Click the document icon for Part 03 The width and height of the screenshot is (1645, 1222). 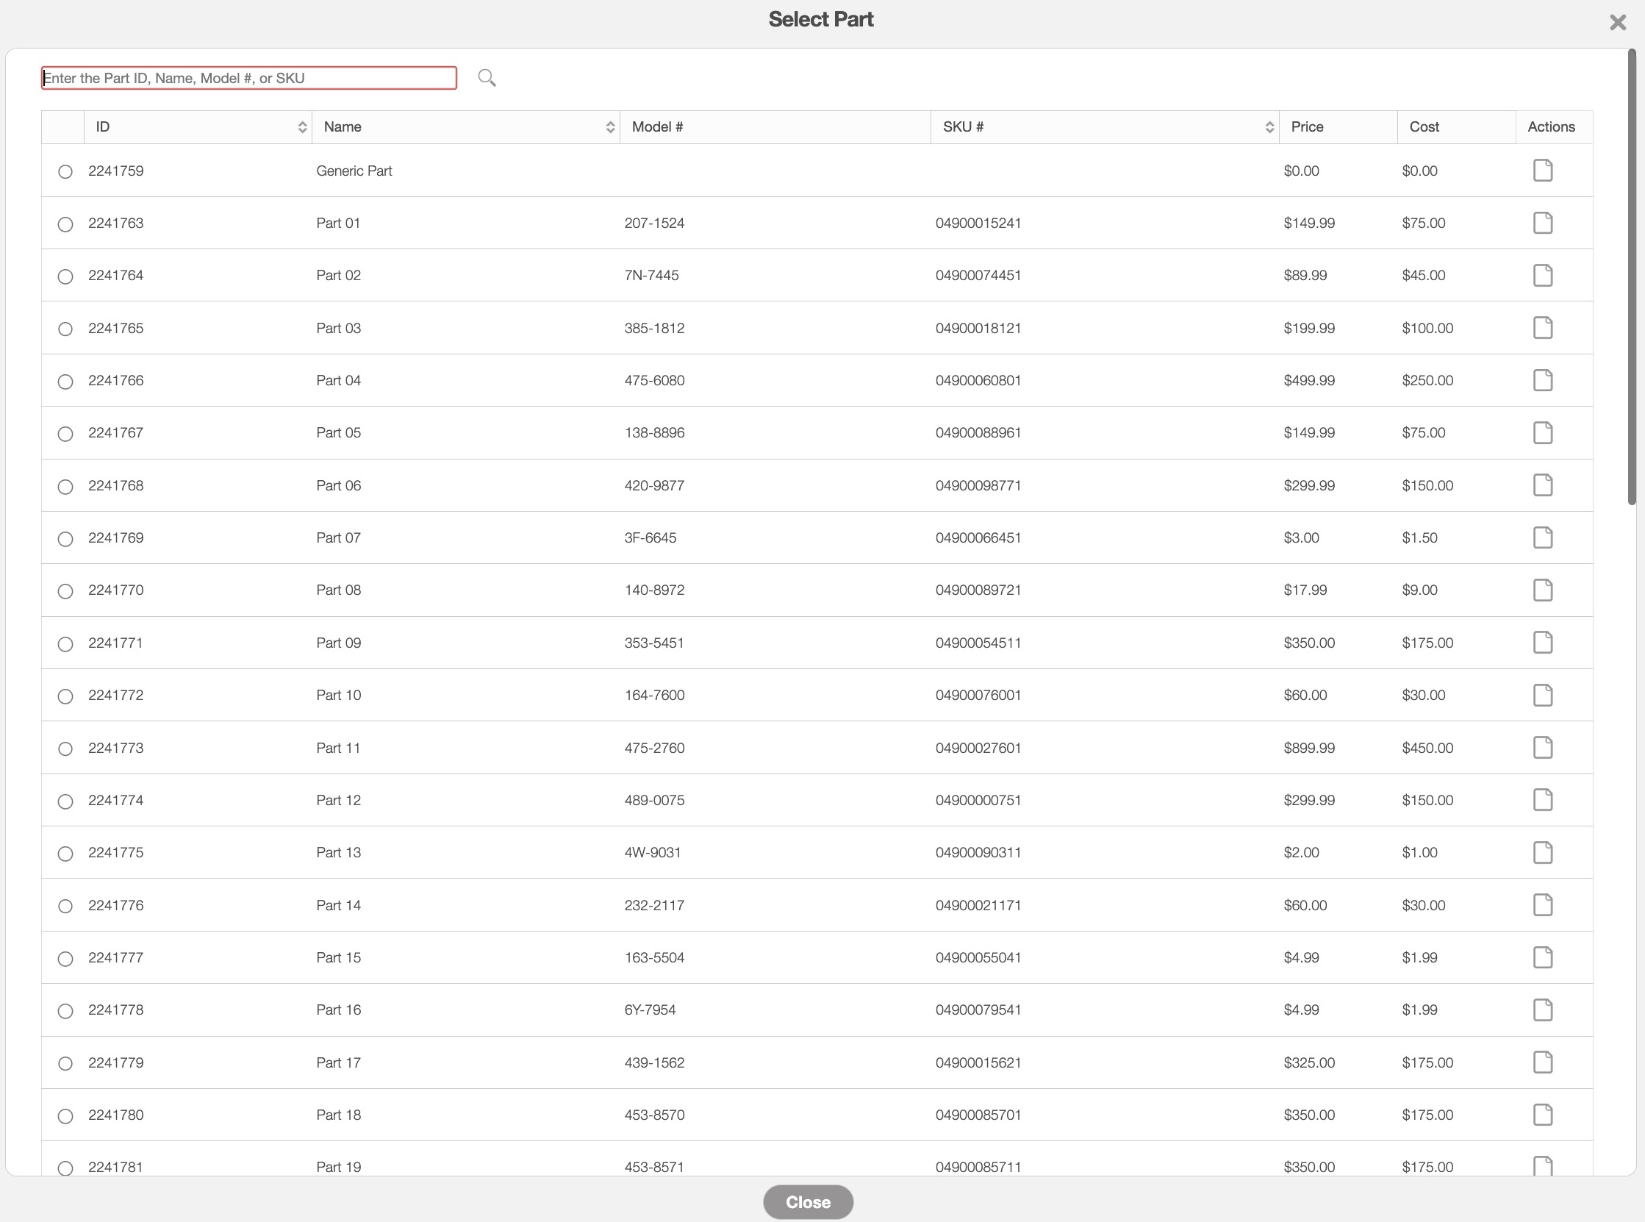pyautogui.click(x=1542, y=328)
